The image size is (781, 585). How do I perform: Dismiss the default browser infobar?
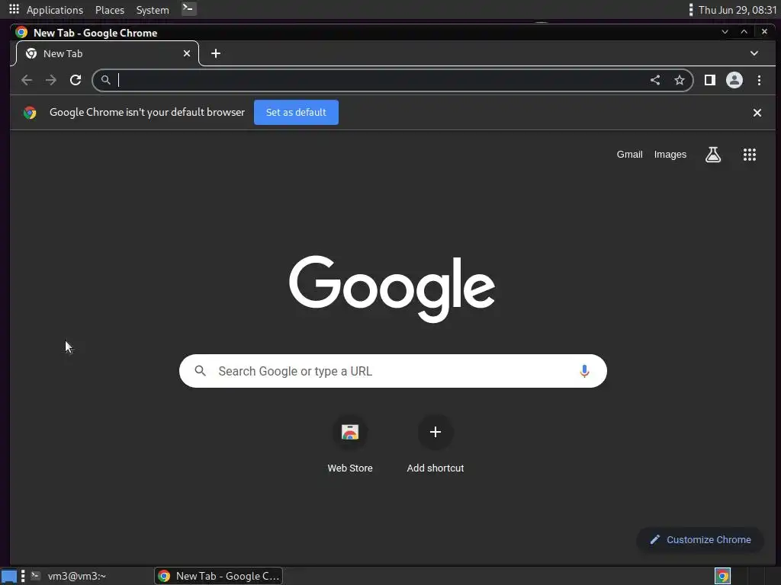[x=757, y=113]
